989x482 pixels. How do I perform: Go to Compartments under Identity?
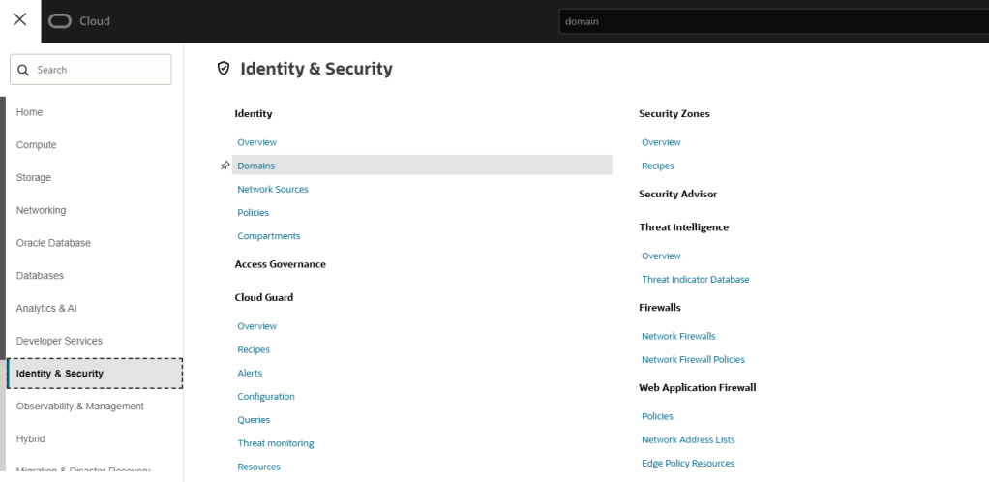pos(269,236)
